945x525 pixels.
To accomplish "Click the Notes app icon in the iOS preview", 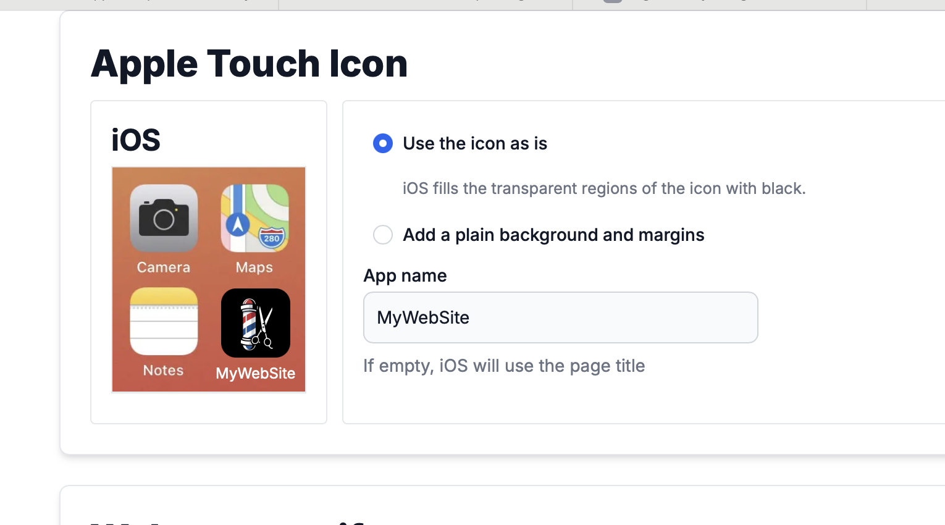I will click(x=162, y=322).
